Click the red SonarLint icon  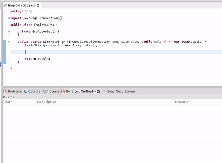click(63, 92)
